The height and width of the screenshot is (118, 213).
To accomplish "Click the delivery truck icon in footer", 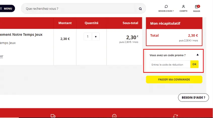I will pos(53,116).
